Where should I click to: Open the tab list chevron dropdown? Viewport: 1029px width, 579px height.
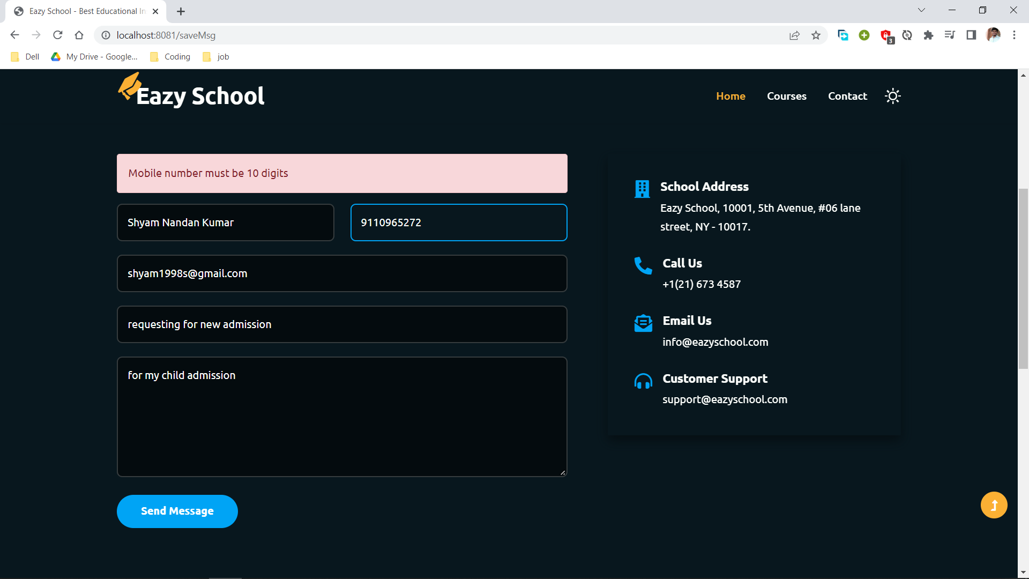tap(921, 10)
